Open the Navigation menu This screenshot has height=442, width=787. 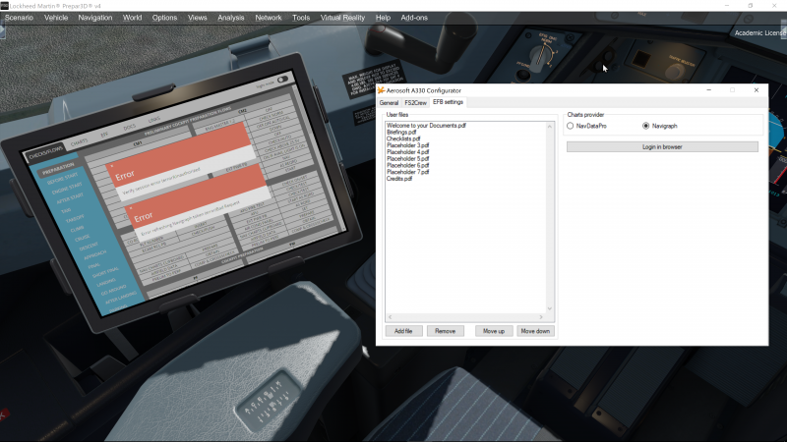(95, 18)
